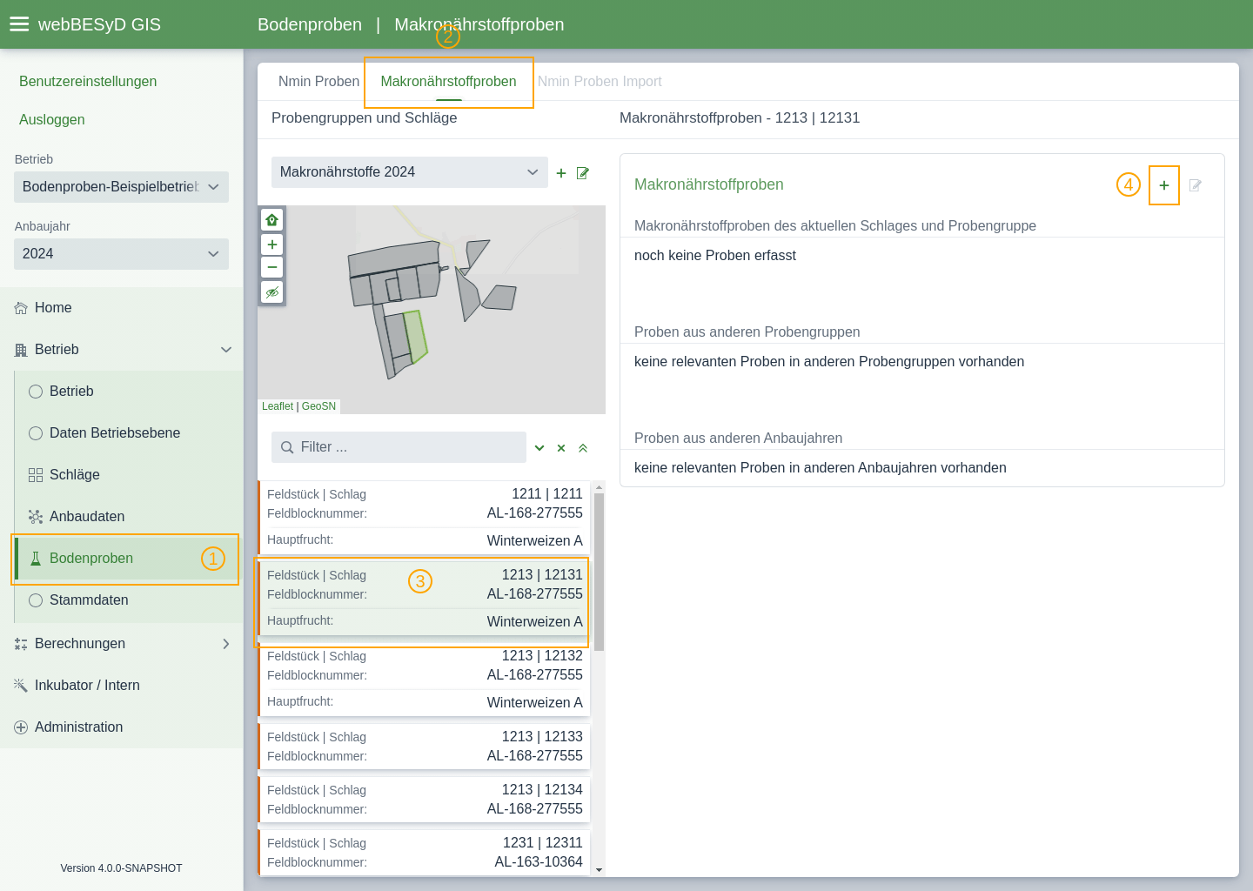Click the Schlag list scrollbar thumb
The image size is (1253, 891).
599,572
